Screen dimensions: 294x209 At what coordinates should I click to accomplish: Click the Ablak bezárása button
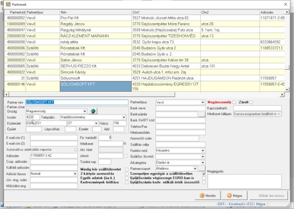point(271,196)
